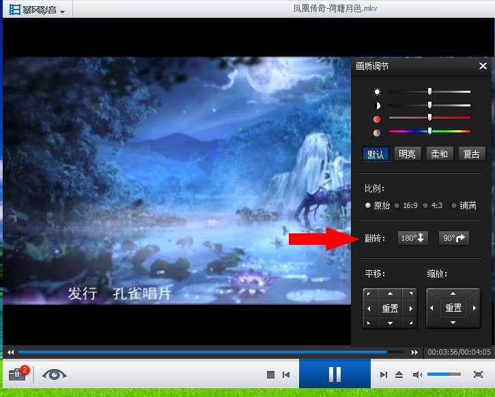Screen dimensions: 495x397
Task: Click the time display 00:03:56/00:04:05
Action: [459, 352]
